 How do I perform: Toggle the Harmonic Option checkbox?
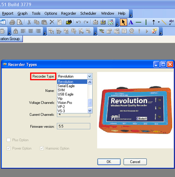pos(42,148)
